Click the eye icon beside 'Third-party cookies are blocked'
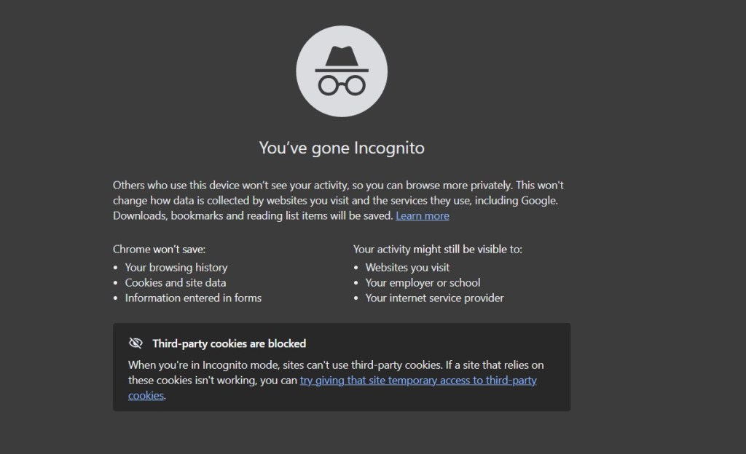Screen dimensions: 746x454 tap(135, 343)
